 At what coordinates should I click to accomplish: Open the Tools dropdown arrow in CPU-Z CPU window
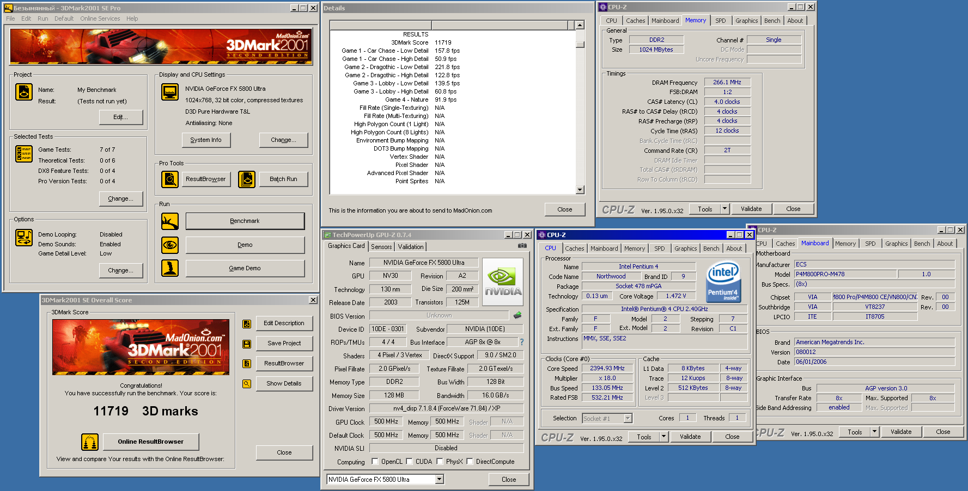point(663,437)
